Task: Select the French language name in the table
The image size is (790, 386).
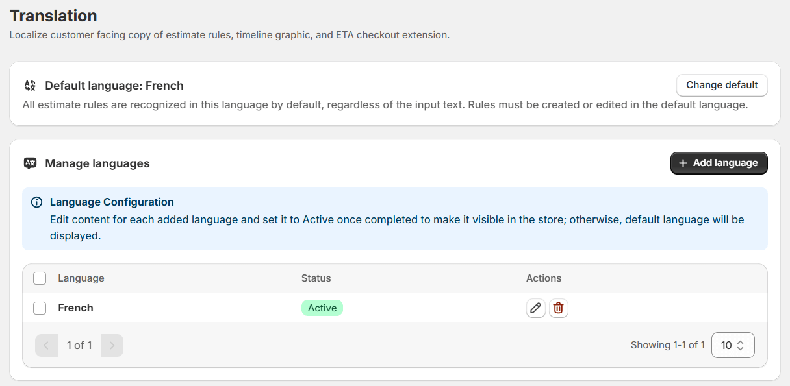Action: (x=75, y=308)
